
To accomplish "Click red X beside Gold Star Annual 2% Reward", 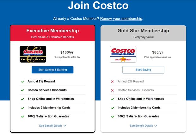I will click(x=112, y=82).
